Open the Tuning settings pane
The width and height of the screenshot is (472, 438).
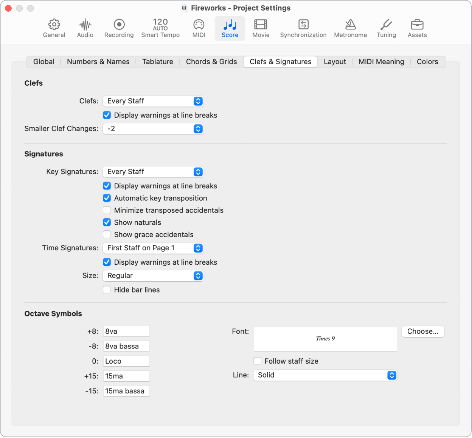[386, 28]
